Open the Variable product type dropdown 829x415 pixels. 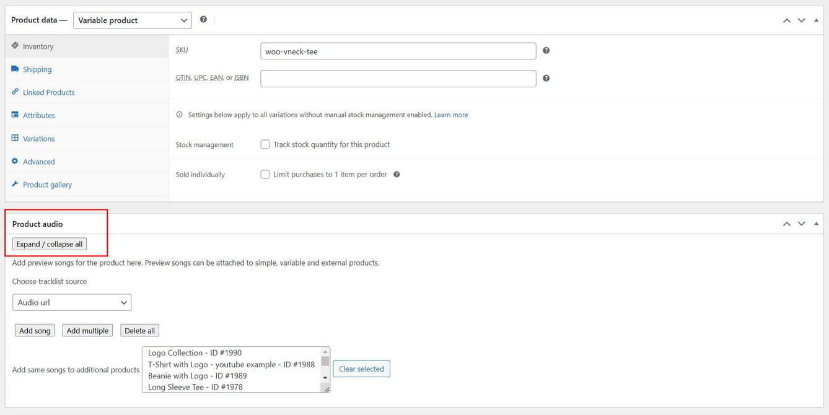click(132, 20)
